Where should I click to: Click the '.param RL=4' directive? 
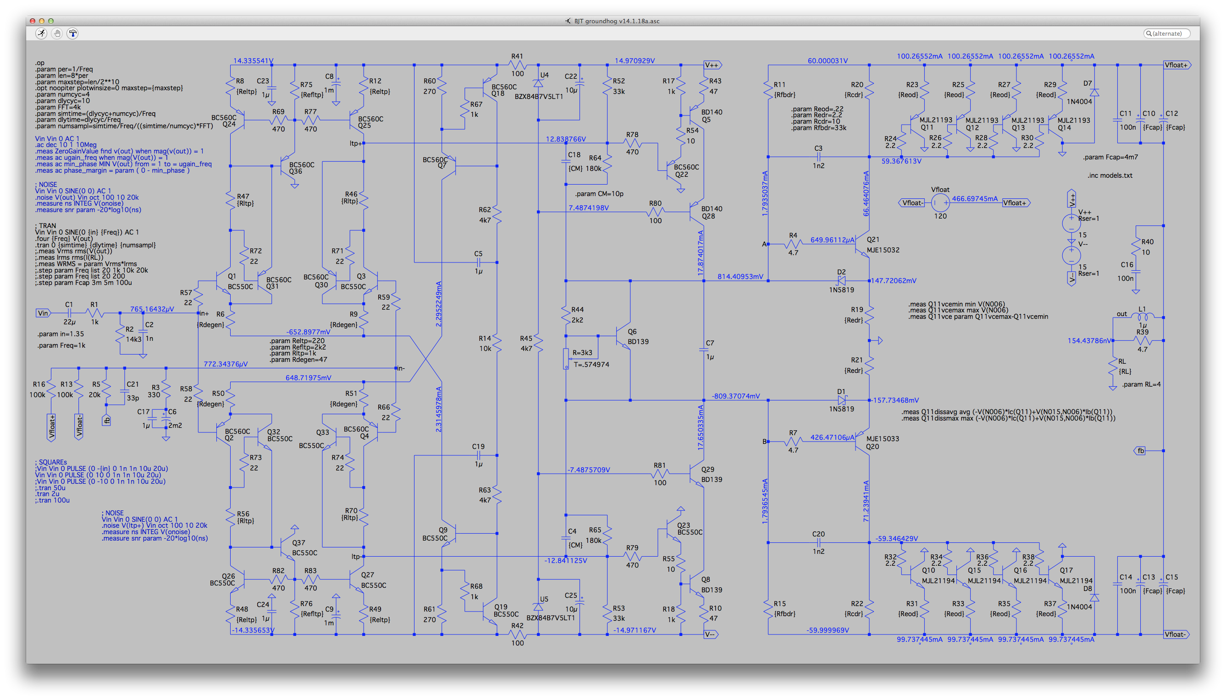click(x=1141, y=384)
